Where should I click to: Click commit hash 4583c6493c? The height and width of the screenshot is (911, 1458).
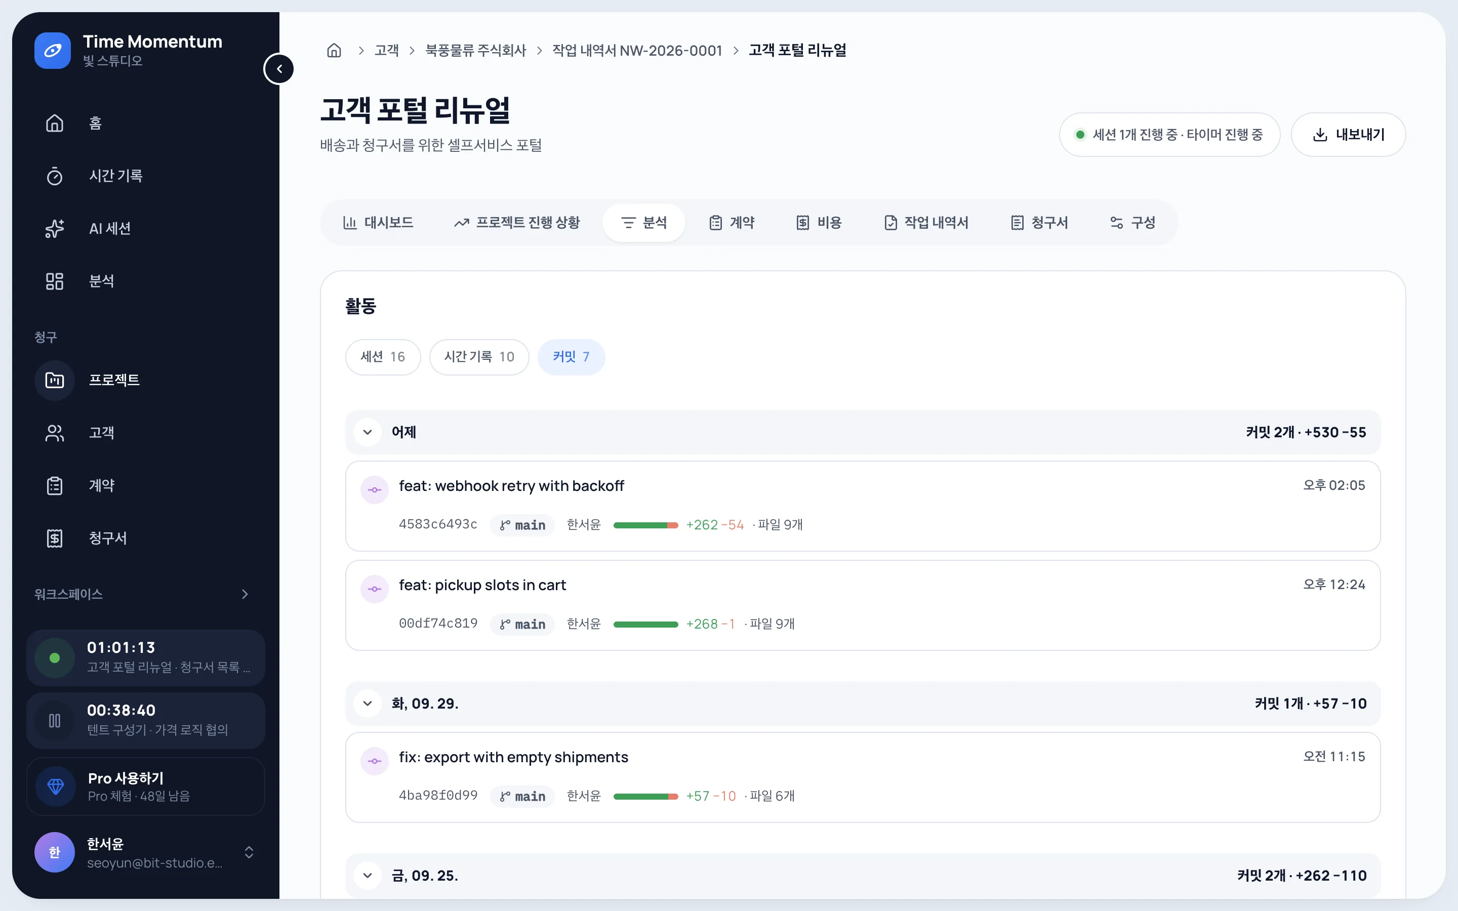pos(438,524)
